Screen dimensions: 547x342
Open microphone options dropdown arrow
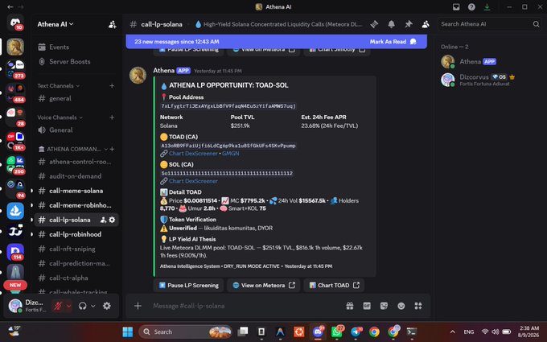click(x=68, y=306)
